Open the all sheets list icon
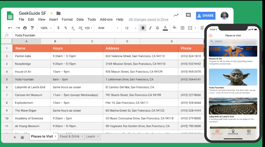Screen dimensions: 265x147 point(22,137)
